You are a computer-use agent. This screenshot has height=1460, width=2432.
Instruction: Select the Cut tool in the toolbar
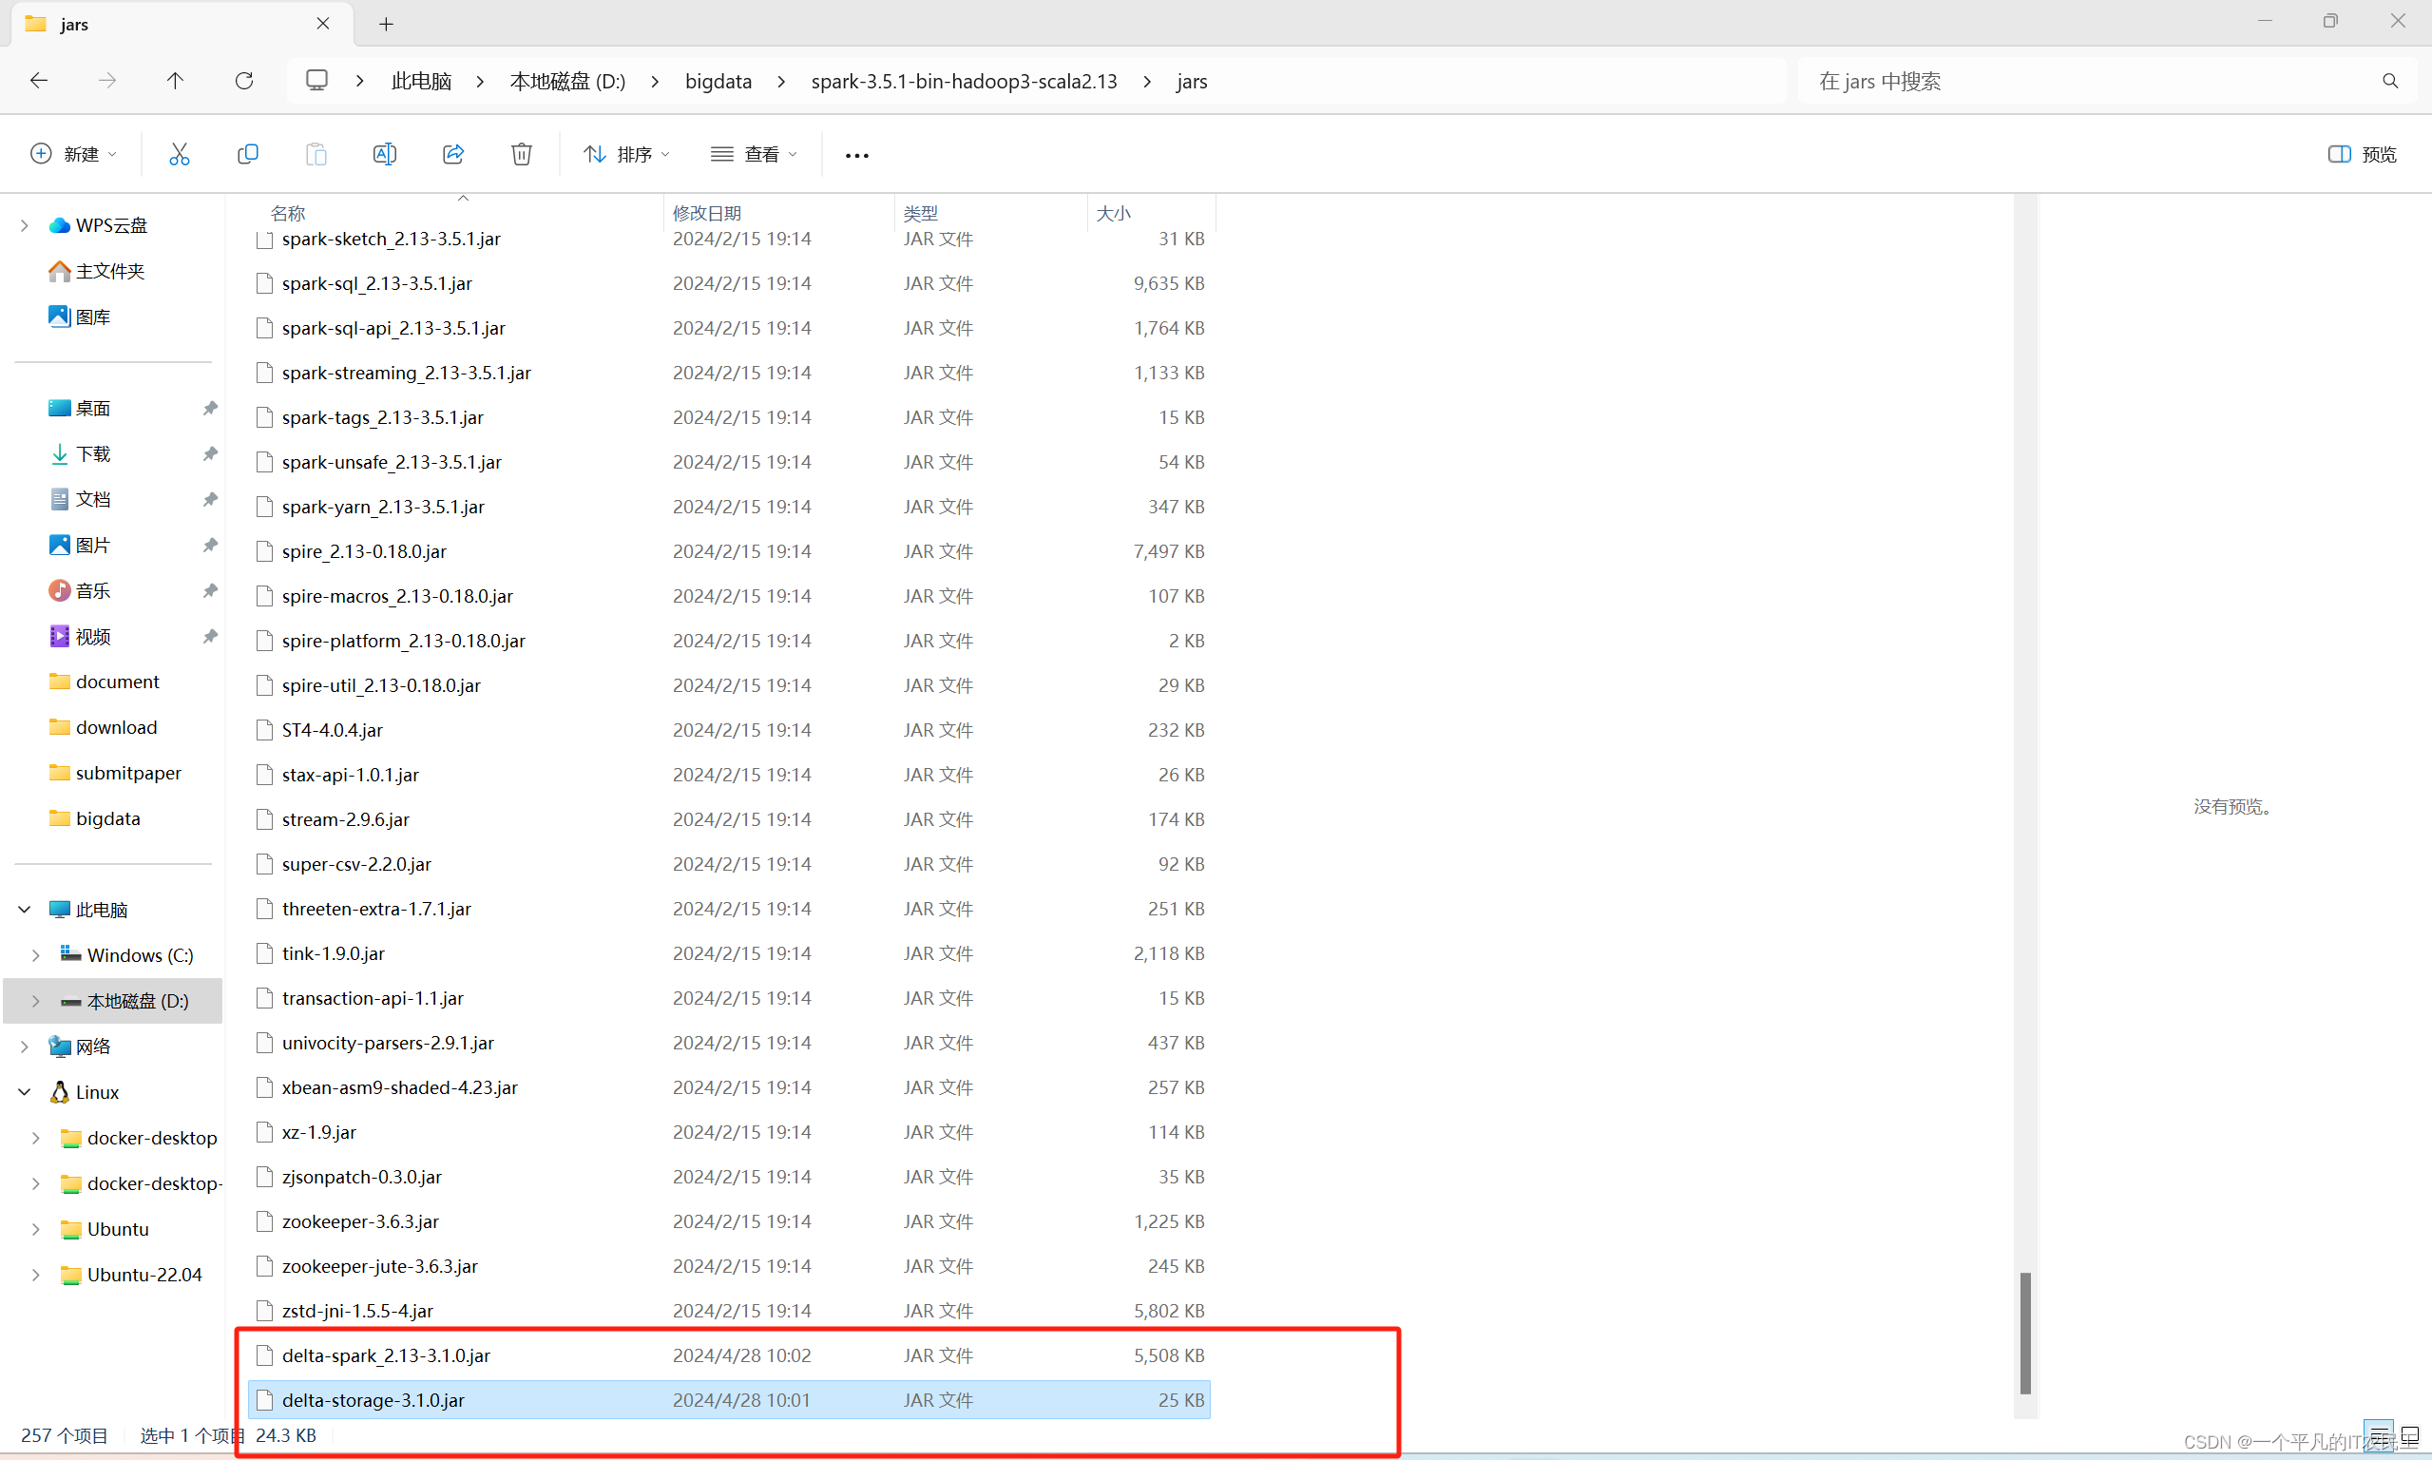[179, 153]
